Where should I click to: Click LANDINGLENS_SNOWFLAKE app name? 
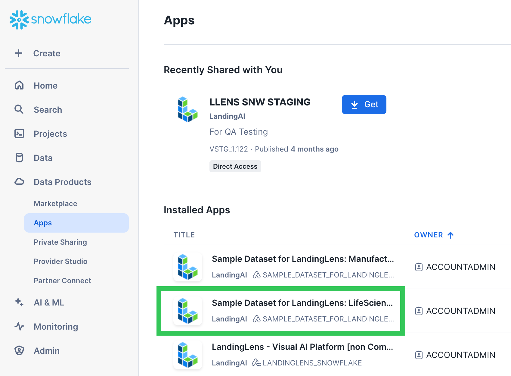click(312, 363)
